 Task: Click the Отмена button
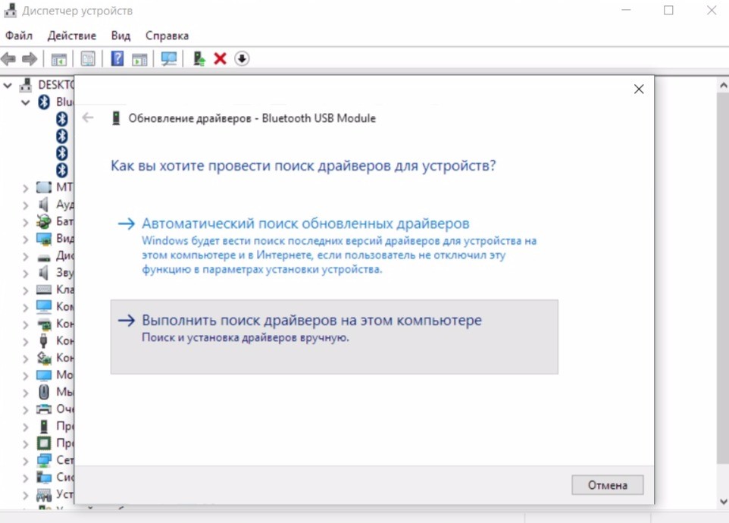click(607, 485)
